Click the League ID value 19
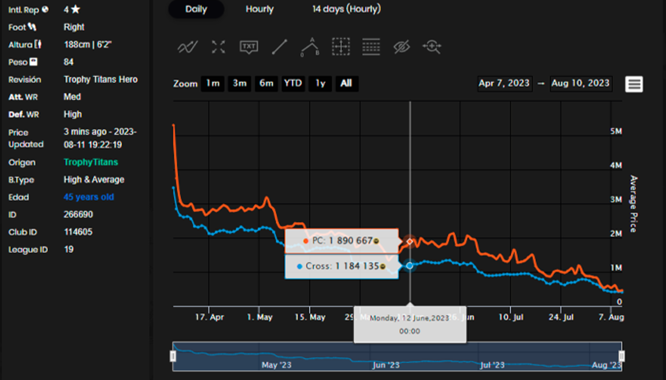Screen dimensions: 666x380 click(68, 250)
